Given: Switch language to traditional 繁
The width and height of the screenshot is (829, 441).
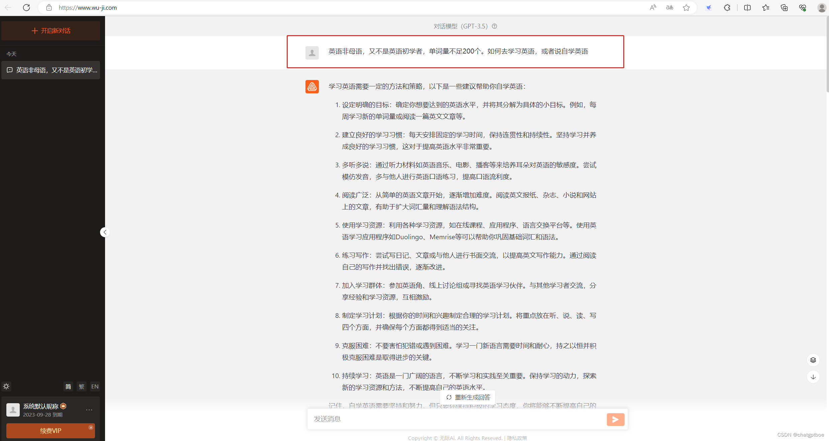Looking at the screenshot, I should [82, 386].
